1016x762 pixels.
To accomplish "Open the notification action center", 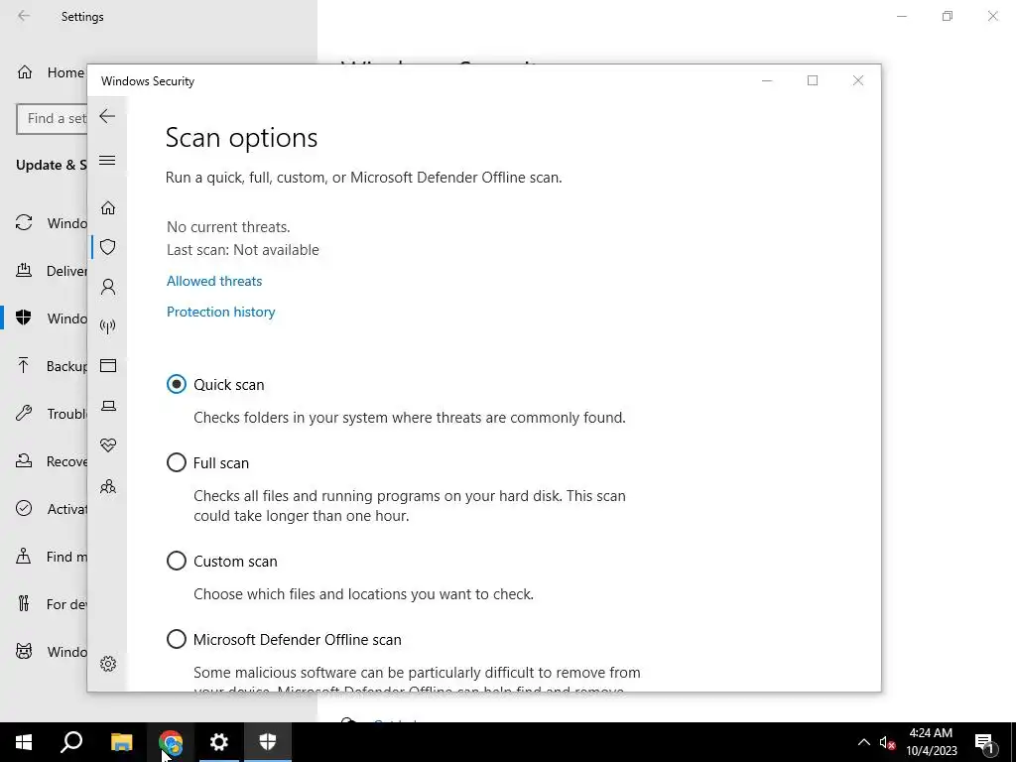I will [x=985, y=742].
